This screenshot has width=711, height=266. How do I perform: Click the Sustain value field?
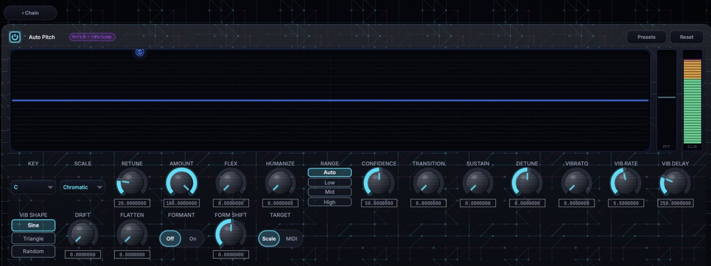tap(478, 203)
